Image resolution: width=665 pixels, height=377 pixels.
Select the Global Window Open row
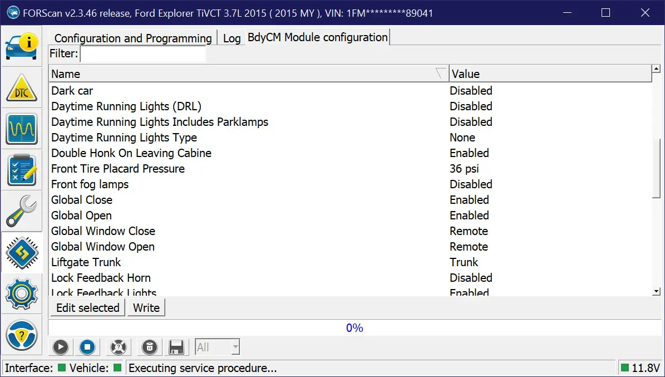point(351,247)
